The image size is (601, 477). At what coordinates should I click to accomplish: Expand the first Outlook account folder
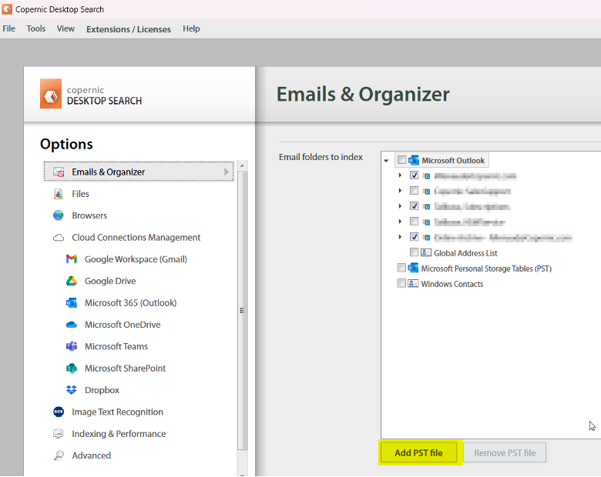pyautogui.click(x=400, y=175)
